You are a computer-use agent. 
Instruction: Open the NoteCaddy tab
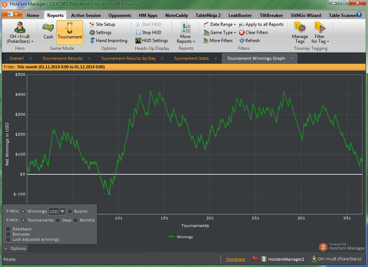tap(177, 15)
